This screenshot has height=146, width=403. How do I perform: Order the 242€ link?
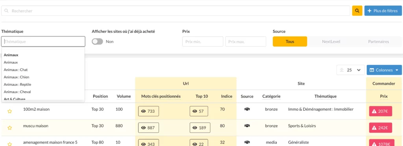point(381,128)
